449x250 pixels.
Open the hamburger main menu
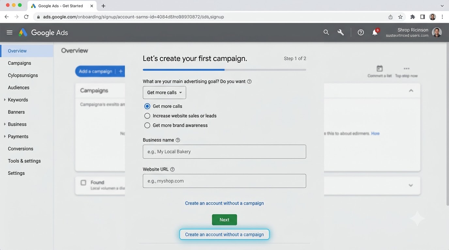tap(9, 33)
